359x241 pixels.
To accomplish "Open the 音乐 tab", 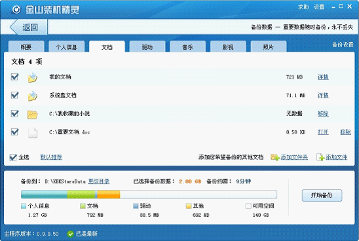I will click(188, 46).
